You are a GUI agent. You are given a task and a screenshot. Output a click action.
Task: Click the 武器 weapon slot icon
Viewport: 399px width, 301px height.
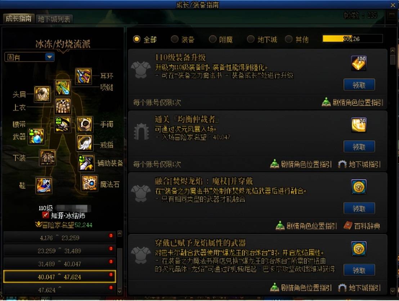click(x=36, y=136)
